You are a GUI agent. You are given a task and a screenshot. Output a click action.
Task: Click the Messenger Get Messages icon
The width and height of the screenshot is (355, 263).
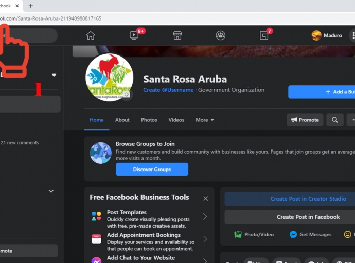293,235
